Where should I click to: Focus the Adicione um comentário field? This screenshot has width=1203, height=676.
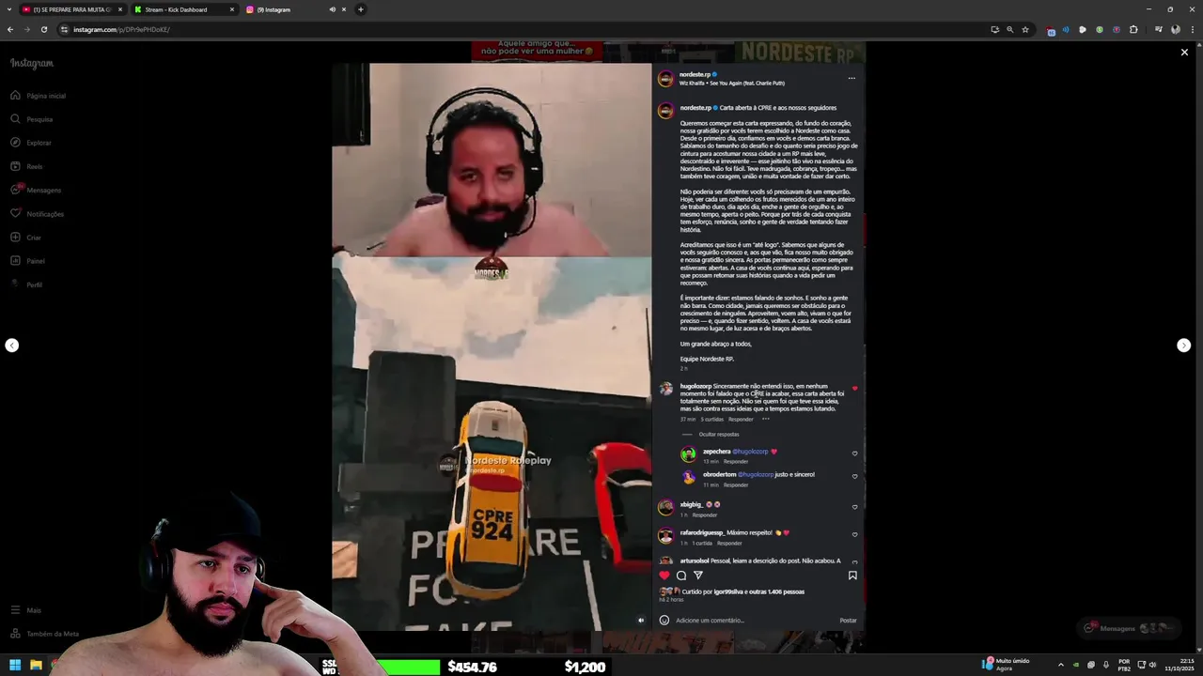[752, 621]
